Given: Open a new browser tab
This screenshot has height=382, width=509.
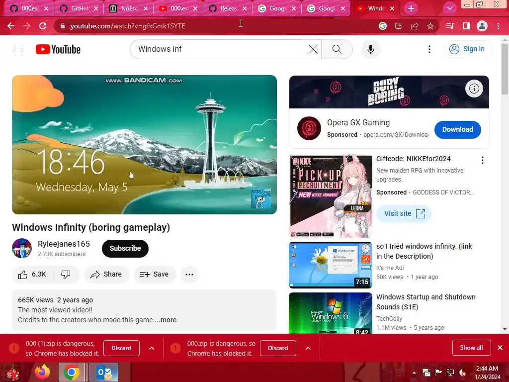Looking at the screenshot, I should click(x=411, y=8).
